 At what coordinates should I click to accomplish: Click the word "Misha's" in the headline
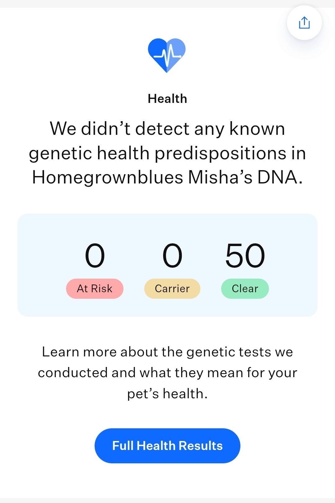pyautogui.click(x=220, y=177)
